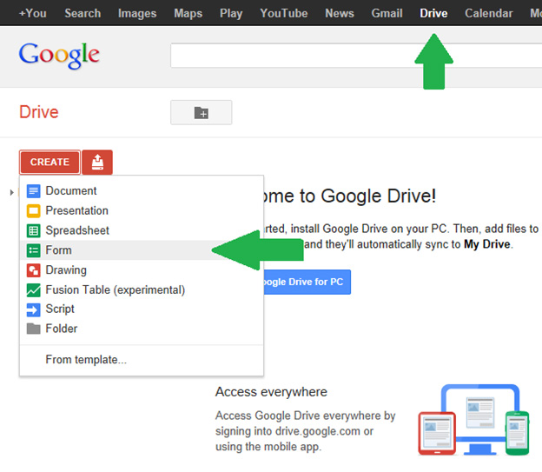Choose Form from the create menu

click(x=59, y=250)
